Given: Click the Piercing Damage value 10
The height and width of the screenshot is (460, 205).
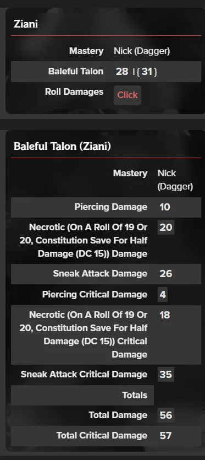Looking at the screenshot, I should tap(164, 207).
